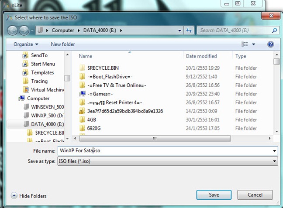283x208 pixels.
Task: Click the search magnifier icon
Action: (275, 31)
